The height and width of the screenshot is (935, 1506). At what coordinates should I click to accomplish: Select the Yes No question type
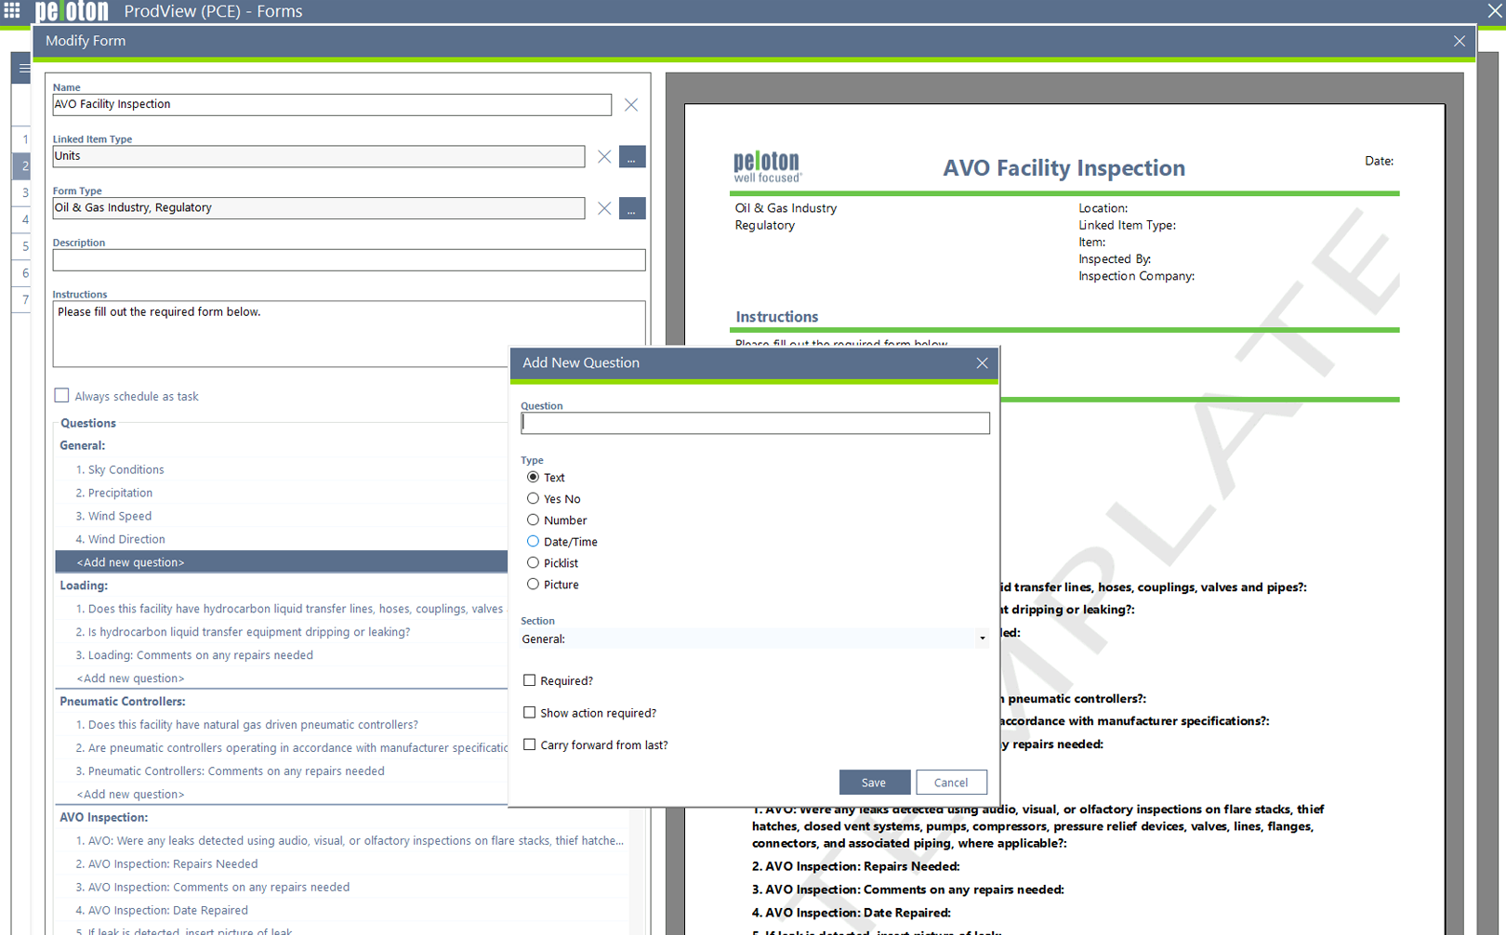(x=533, y=499)
